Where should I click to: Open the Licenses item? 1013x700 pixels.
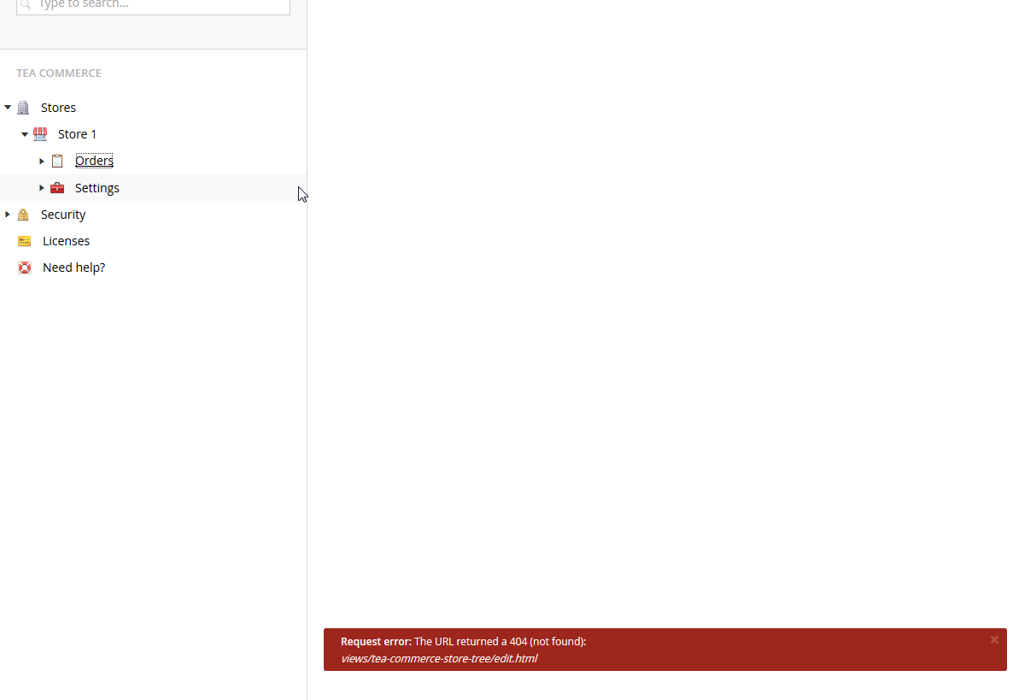[x=66, y=241]
